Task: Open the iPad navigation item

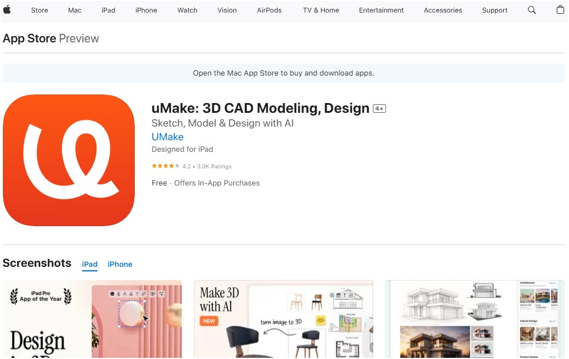Action: (x=108, y=10)
